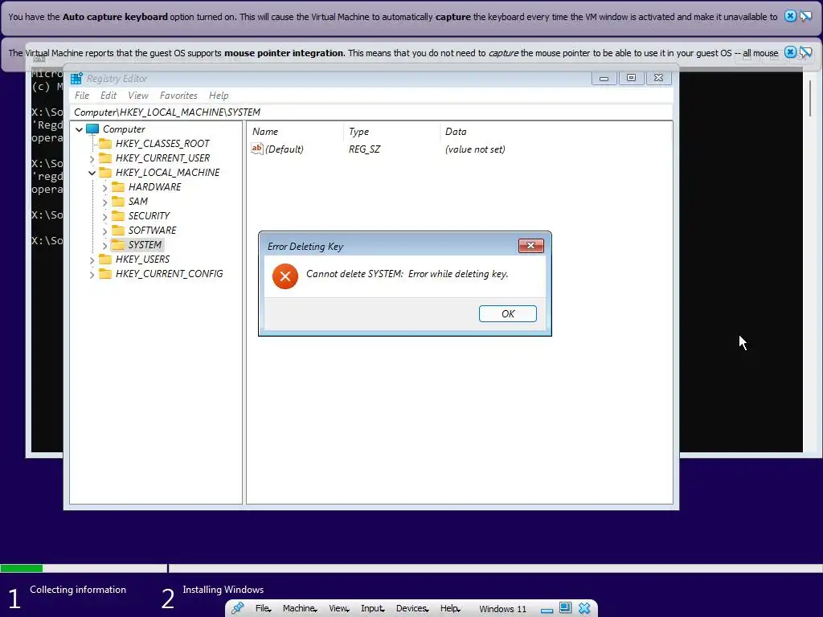Click the (value not set) data cell
This screenshot has width=823, height=617.
pyautogui.click(x=475, y=149)
